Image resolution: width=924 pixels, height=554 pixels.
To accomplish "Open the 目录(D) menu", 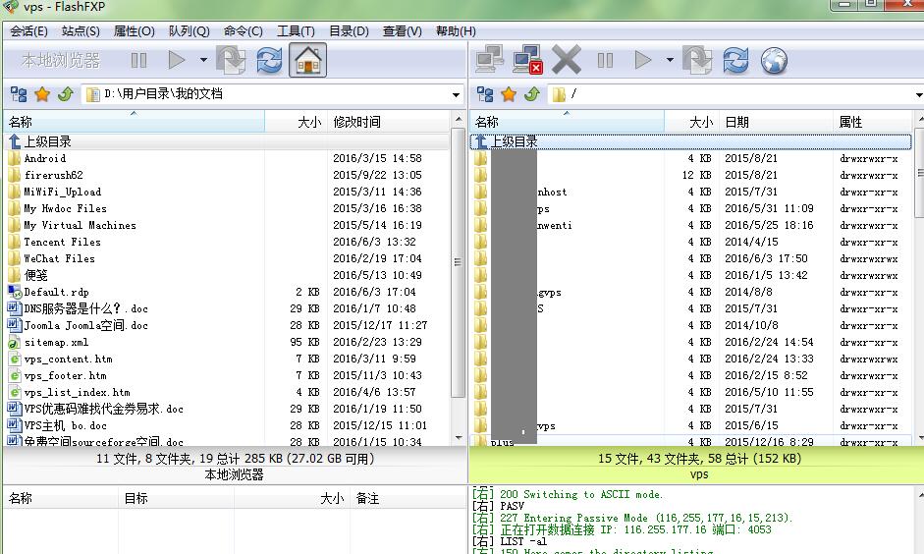I will [349, 31].
